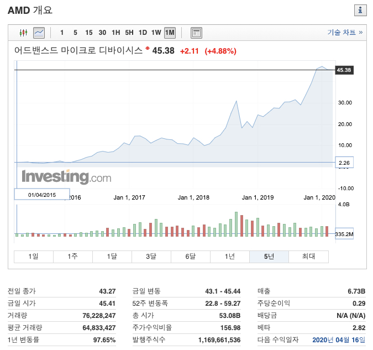The width and height of the screenshot is (373, 350).
Task: Open next earnings date 2020년 04월 16일
Action: click(339, 339)
